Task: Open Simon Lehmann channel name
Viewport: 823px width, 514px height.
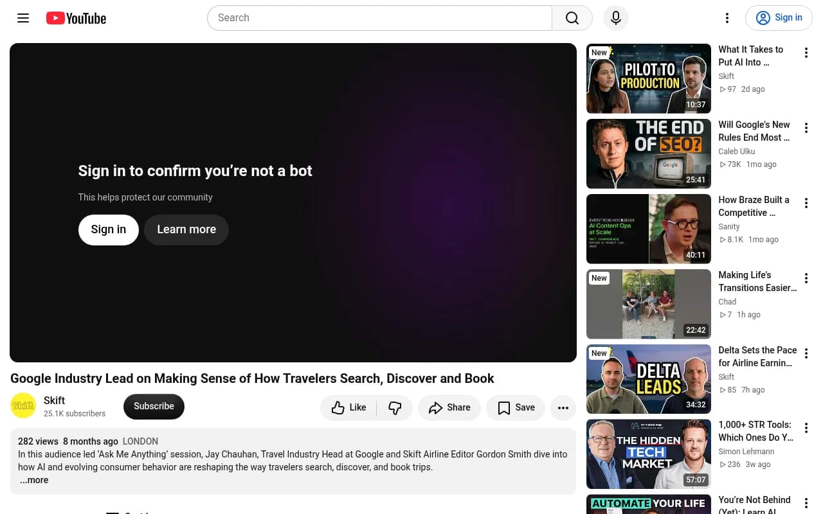Action: click(x=746, y=452)
